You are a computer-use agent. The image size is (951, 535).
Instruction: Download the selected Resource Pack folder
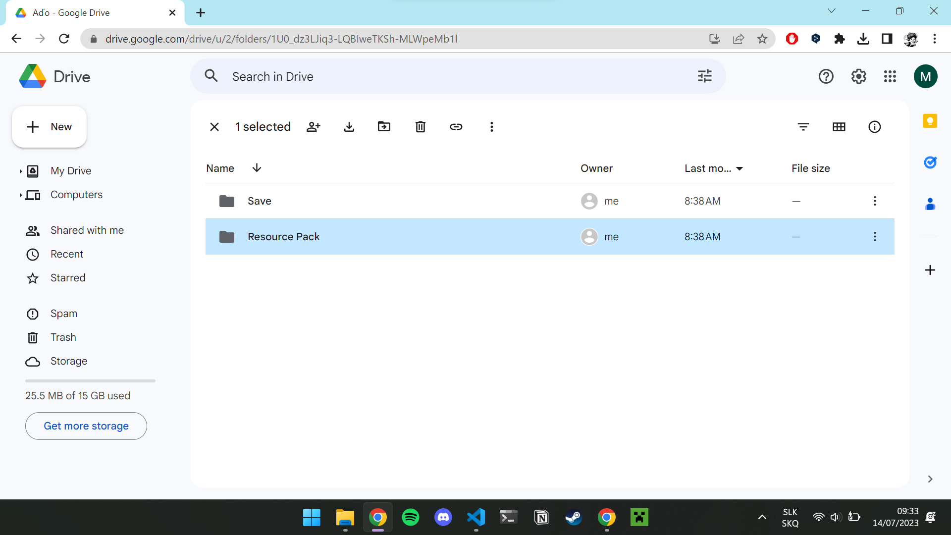[349, 127]
